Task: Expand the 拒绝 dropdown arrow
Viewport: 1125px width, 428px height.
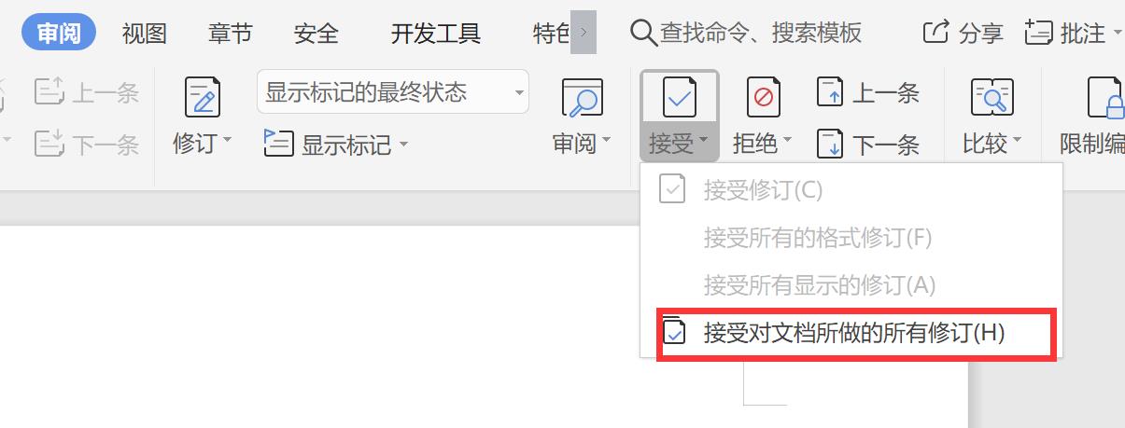Action: pos(786,142)
